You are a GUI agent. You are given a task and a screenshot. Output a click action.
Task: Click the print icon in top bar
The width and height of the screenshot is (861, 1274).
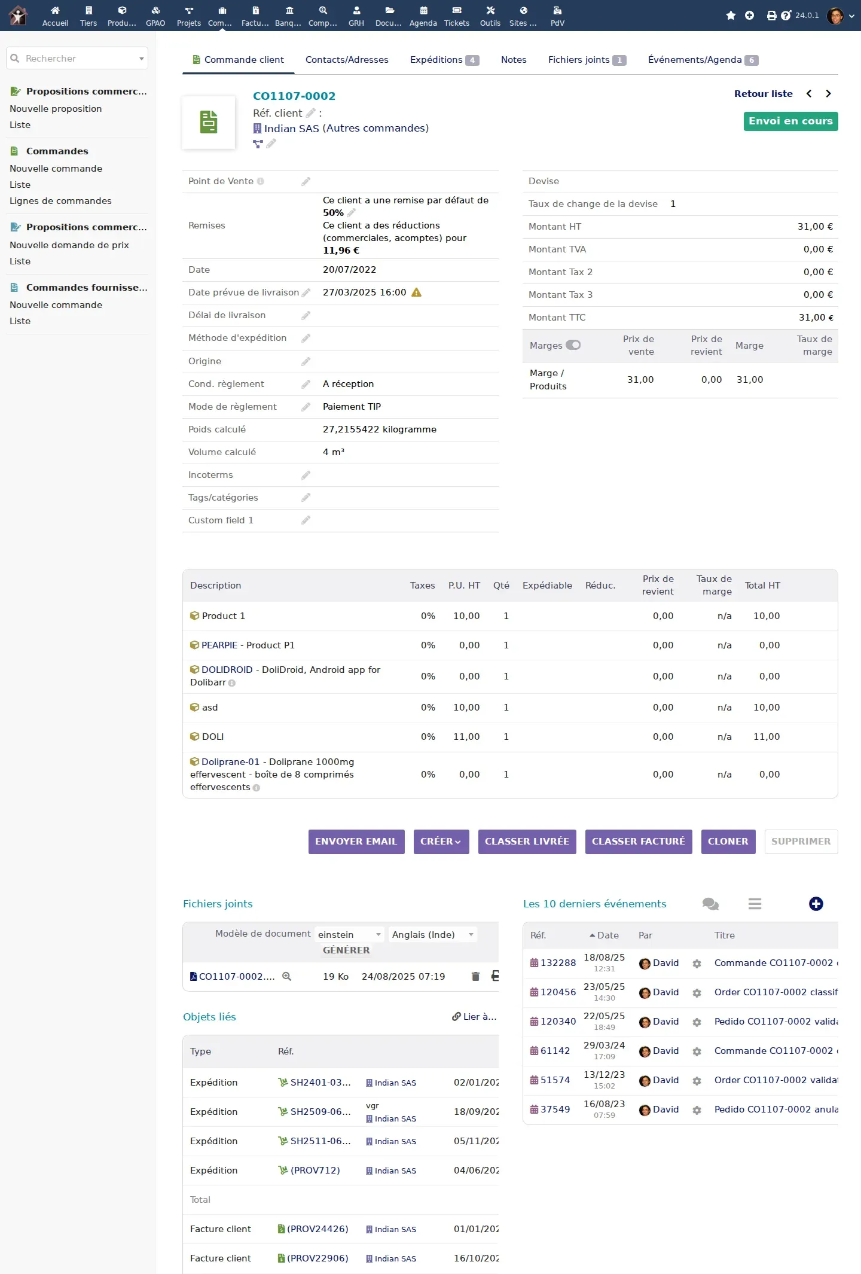point(771,16)
